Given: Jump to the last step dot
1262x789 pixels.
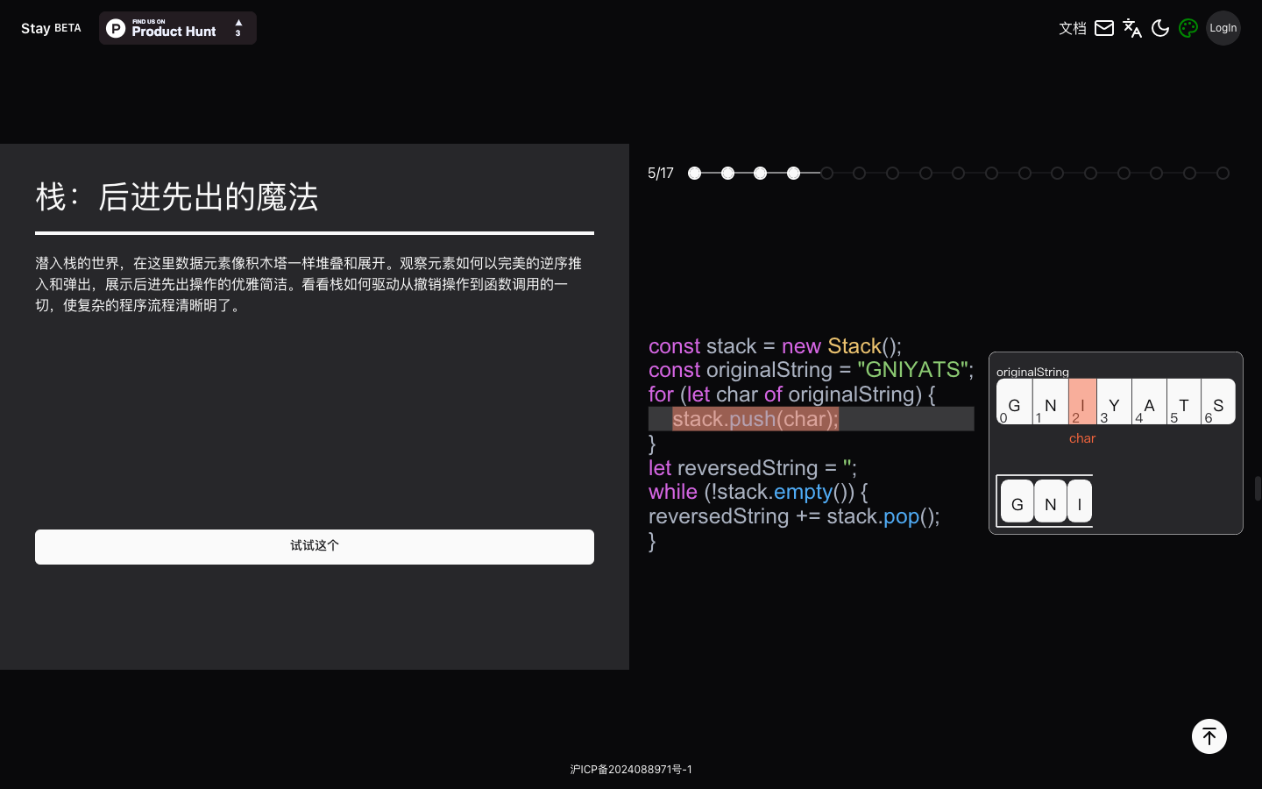Looking at the screenshot, I should pyautogui.click(x=1223, y=174).
